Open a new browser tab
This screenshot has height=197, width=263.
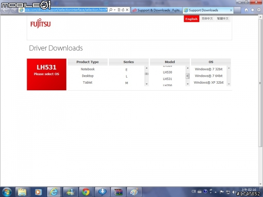(x=238, y=10)
